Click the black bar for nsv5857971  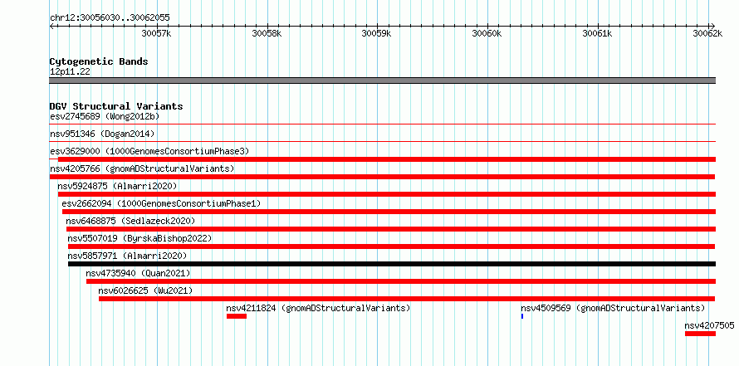[x=392, y=264]
